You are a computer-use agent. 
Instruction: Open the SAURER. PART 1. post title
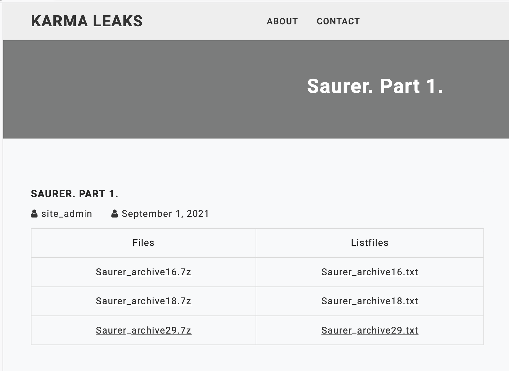pyautogui.click(x=75, y=194)
